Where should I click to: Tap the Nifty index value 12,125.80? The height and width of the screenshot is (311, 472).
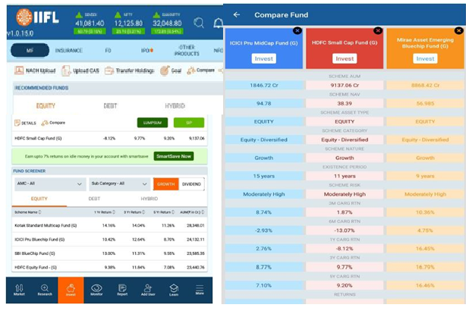point(128,24)
